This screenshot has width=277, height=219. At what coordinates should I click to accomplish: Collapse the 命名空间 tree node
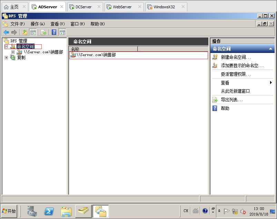pyautogui.click(x=6, y=47)
